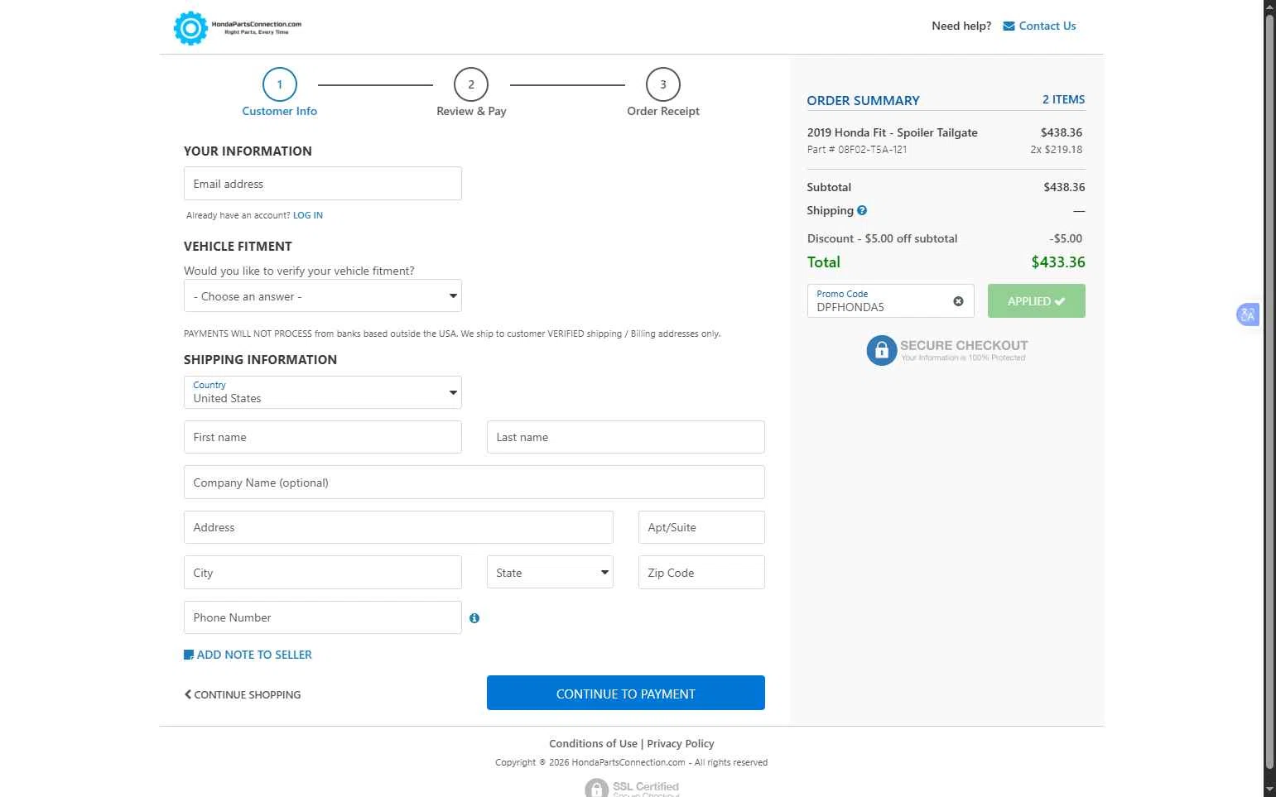Open Privacy Policy link

point(681,744)
